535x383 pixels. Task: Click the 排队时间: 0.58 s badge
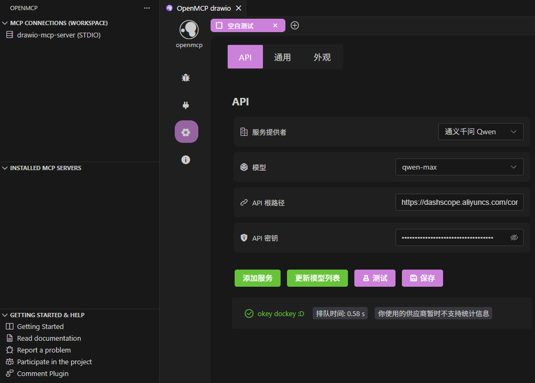click(x=340, y=313)
